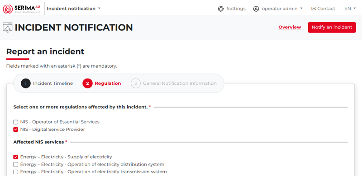The image size is (362, 176).
Task: Check NIS - Operator of Essential Services
Action: tap(15, 122)
